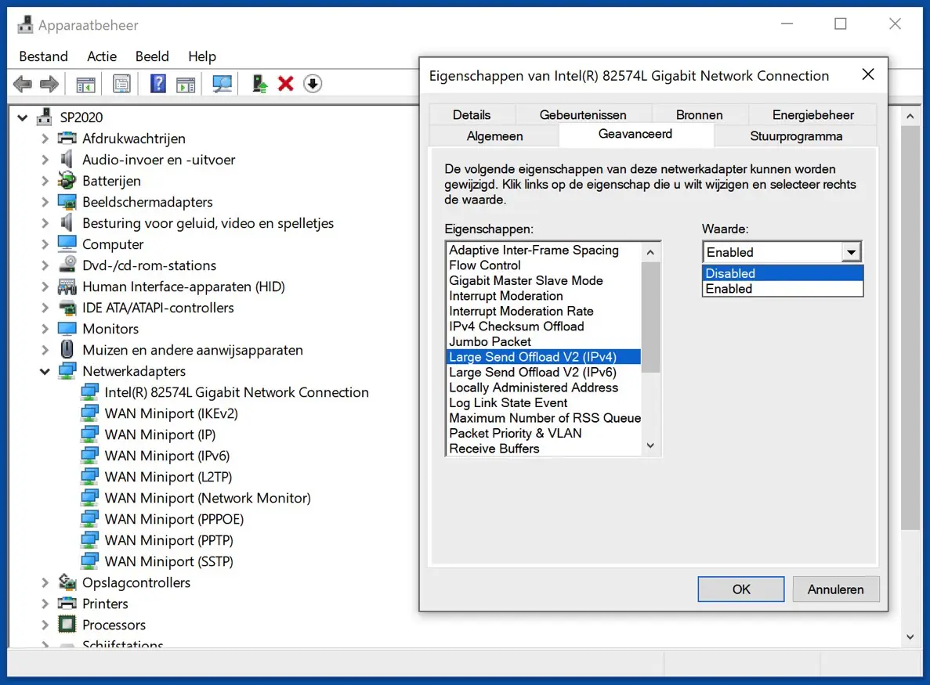The image size is (930, 685).
Task: Switch to the Algemeen tab
Action: [494, 136]
